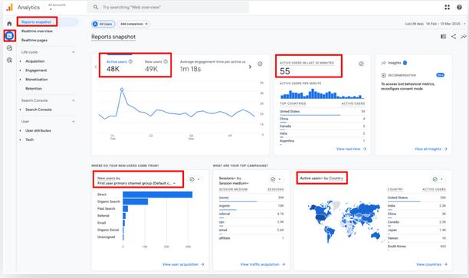Open the Explore icon in left rail
This screenshot has height=278, width=469.
click(9, 47)
